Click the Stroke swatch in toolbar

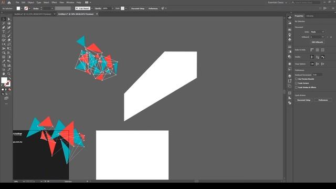(7, 83)
